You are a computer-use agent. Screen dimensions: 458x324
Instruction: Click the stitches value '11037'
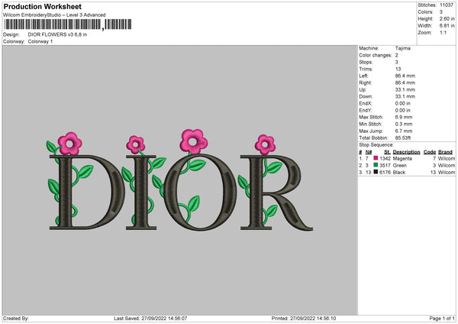[447, 5]
